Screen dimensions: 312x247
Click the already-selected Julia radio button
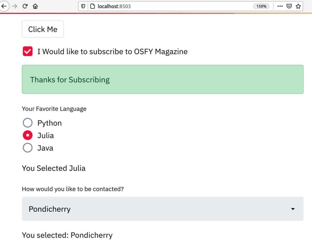tap(28, 135)
